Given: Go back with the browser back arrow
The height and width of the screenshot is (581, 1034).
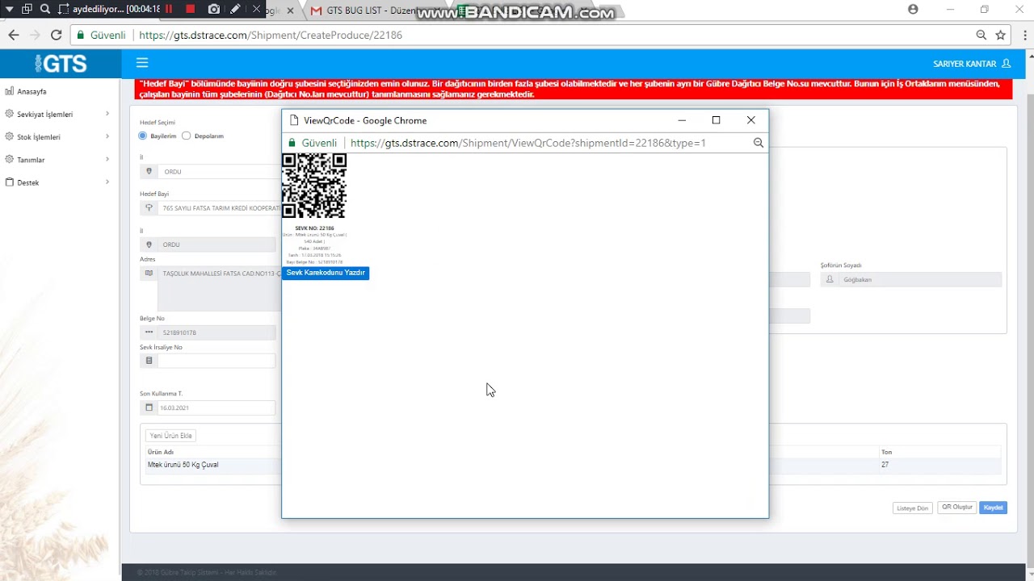Looking at the screenshot, I should (x=13, y=35).
